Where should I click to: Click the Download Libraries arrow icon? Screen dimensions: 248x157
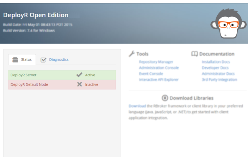[165, 98]
